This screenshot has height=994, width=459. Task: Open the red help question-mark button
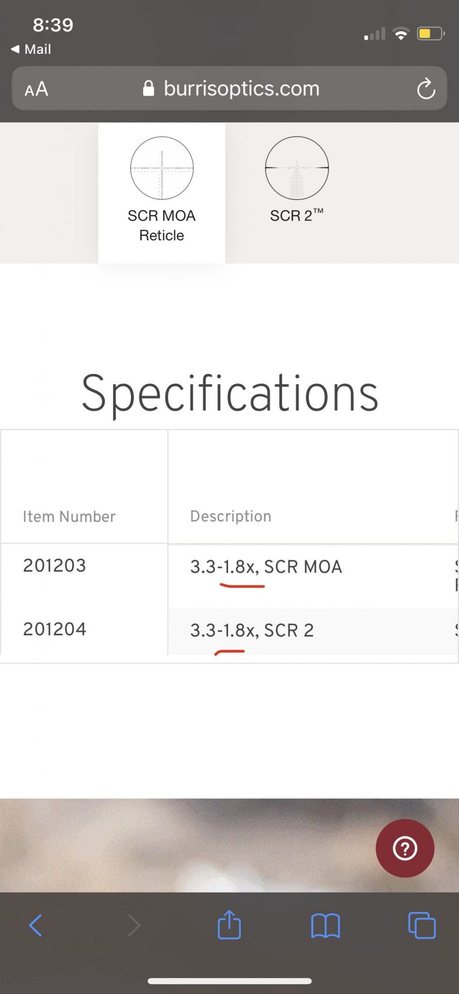[405, 848]
